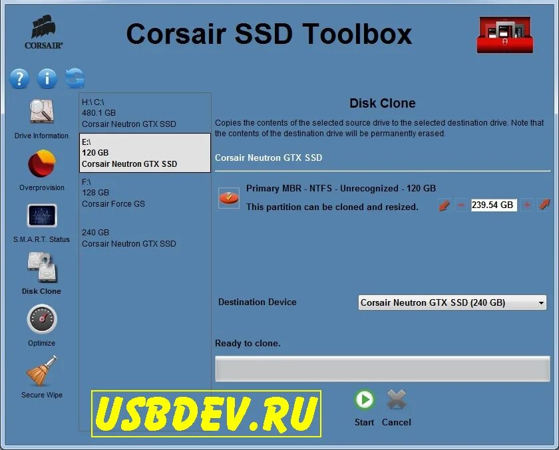Expand partition to maximum size arrow
The height and width of the screenshot is (450, 559).
point(544,205)
